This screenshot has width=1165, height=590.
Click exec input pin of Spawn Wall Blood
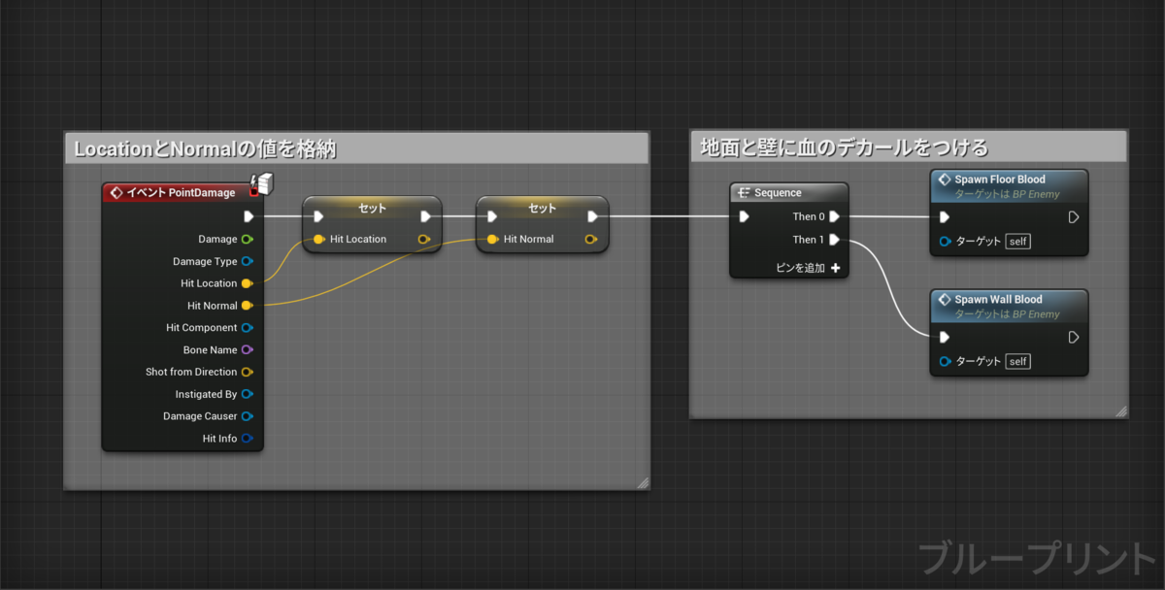(945, 338)
